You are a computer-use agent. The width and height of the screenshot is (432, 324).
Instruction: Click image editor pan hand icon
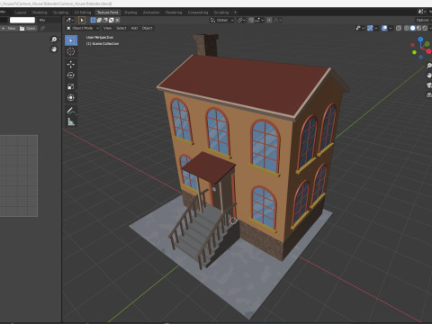[54, 49]
